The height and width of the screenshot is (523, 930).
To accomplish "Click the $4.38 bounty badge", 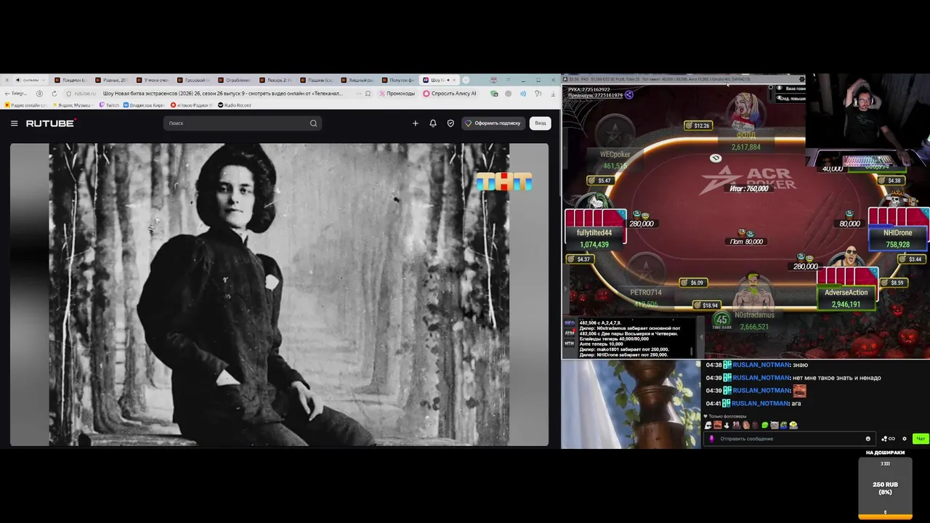I will [890, 180].
